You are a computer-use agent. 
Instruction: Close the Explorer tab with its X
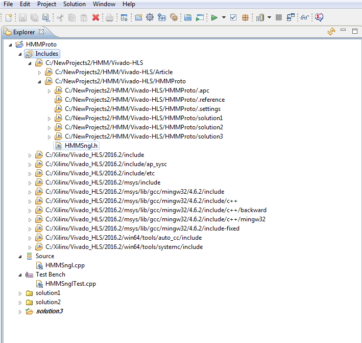tap(41, 32)
